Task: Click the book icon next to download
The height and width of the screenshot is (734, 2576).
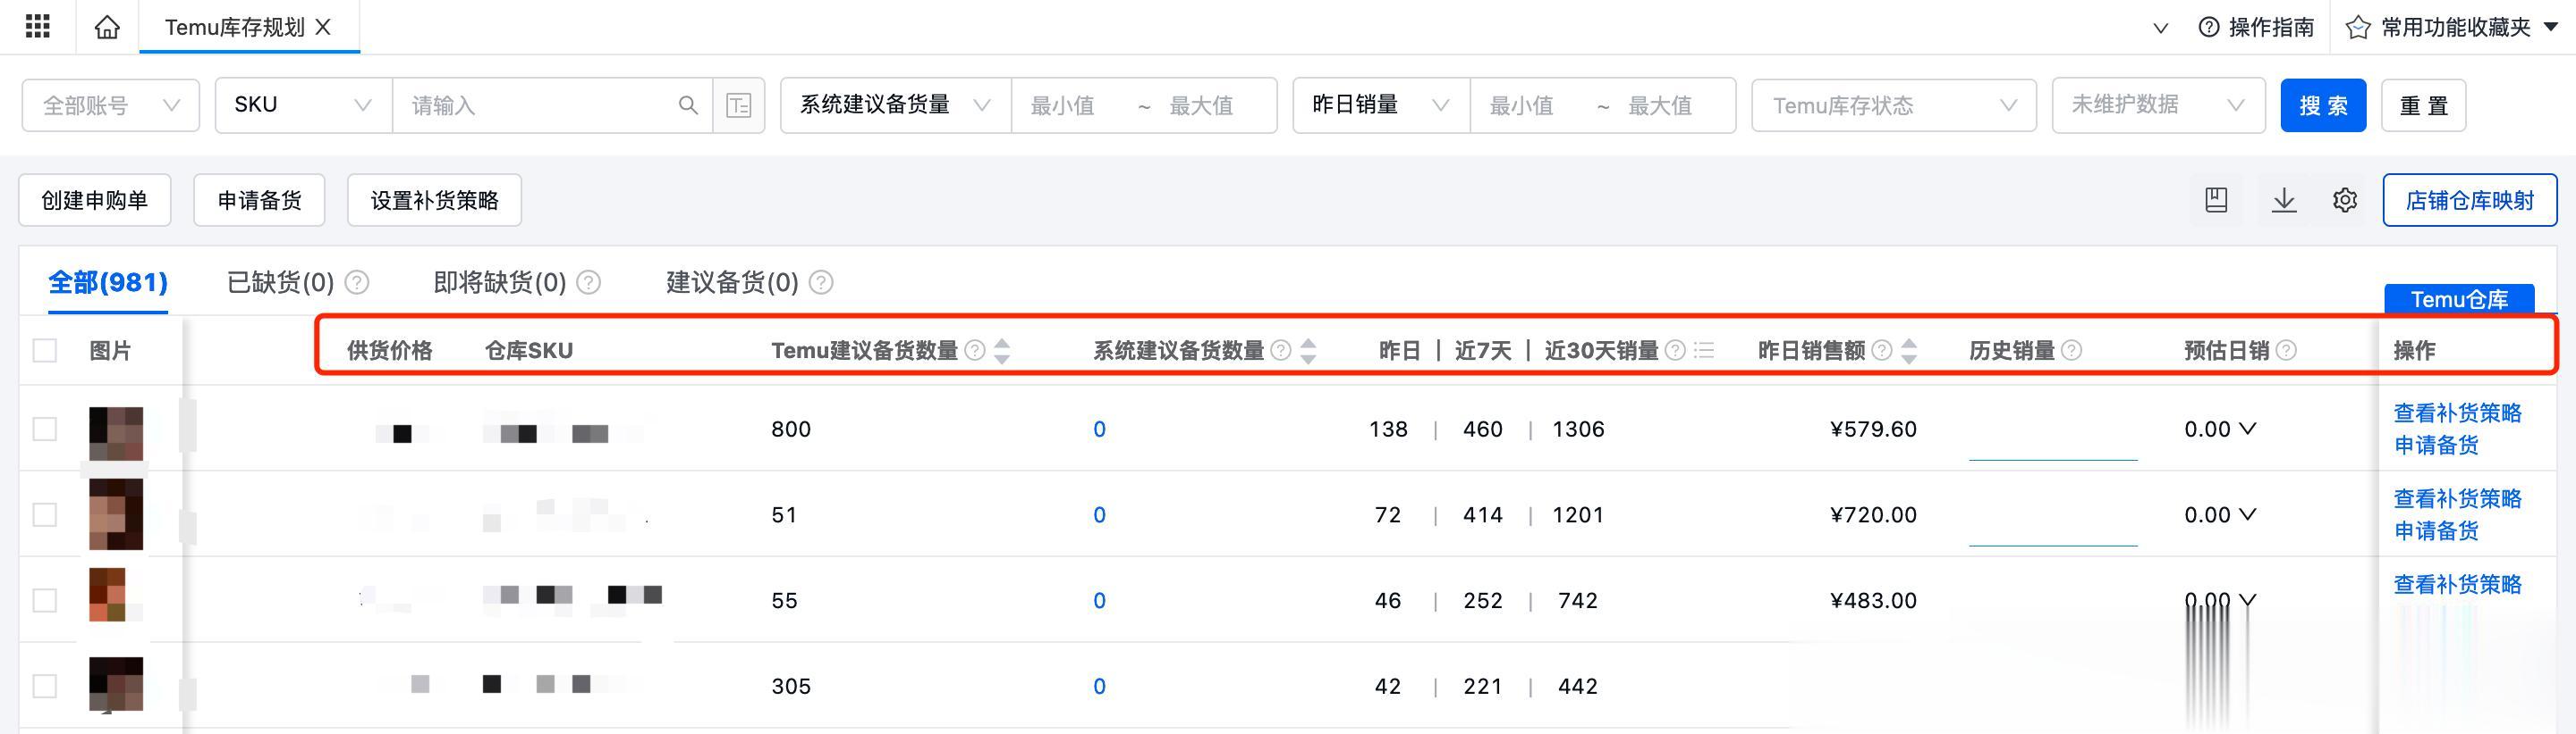Action: tap(2216, 200)
